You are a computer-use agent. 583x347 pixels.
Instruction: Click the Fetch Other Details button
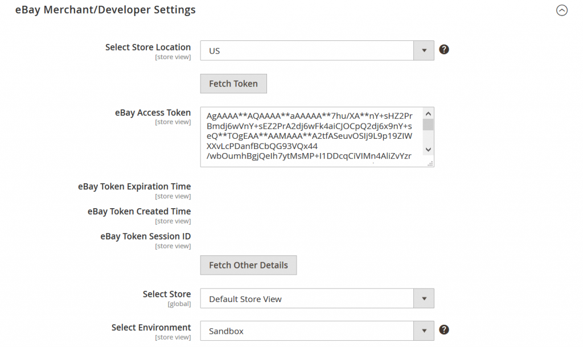[248, 265]
